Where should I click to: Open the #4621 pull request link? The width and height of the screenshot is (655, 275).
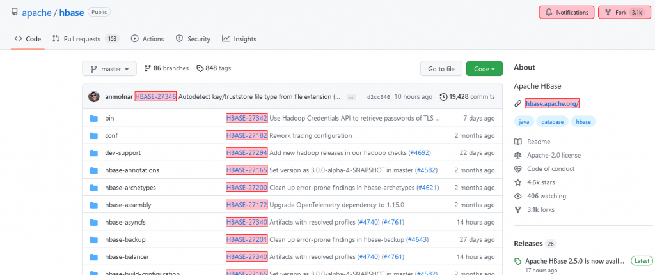[x=427, y=188]
